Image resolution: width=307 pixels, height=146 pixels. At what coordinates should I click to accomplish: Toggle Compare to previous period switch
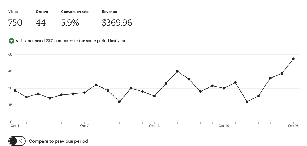click(x=17, y=141)
